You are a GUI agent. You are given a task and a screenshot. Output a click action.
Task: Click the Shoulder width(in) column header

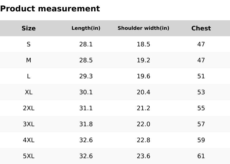(143, 28)
